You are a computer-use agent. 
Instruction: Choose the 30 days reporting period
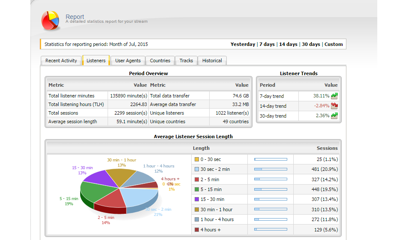point(311,44)
